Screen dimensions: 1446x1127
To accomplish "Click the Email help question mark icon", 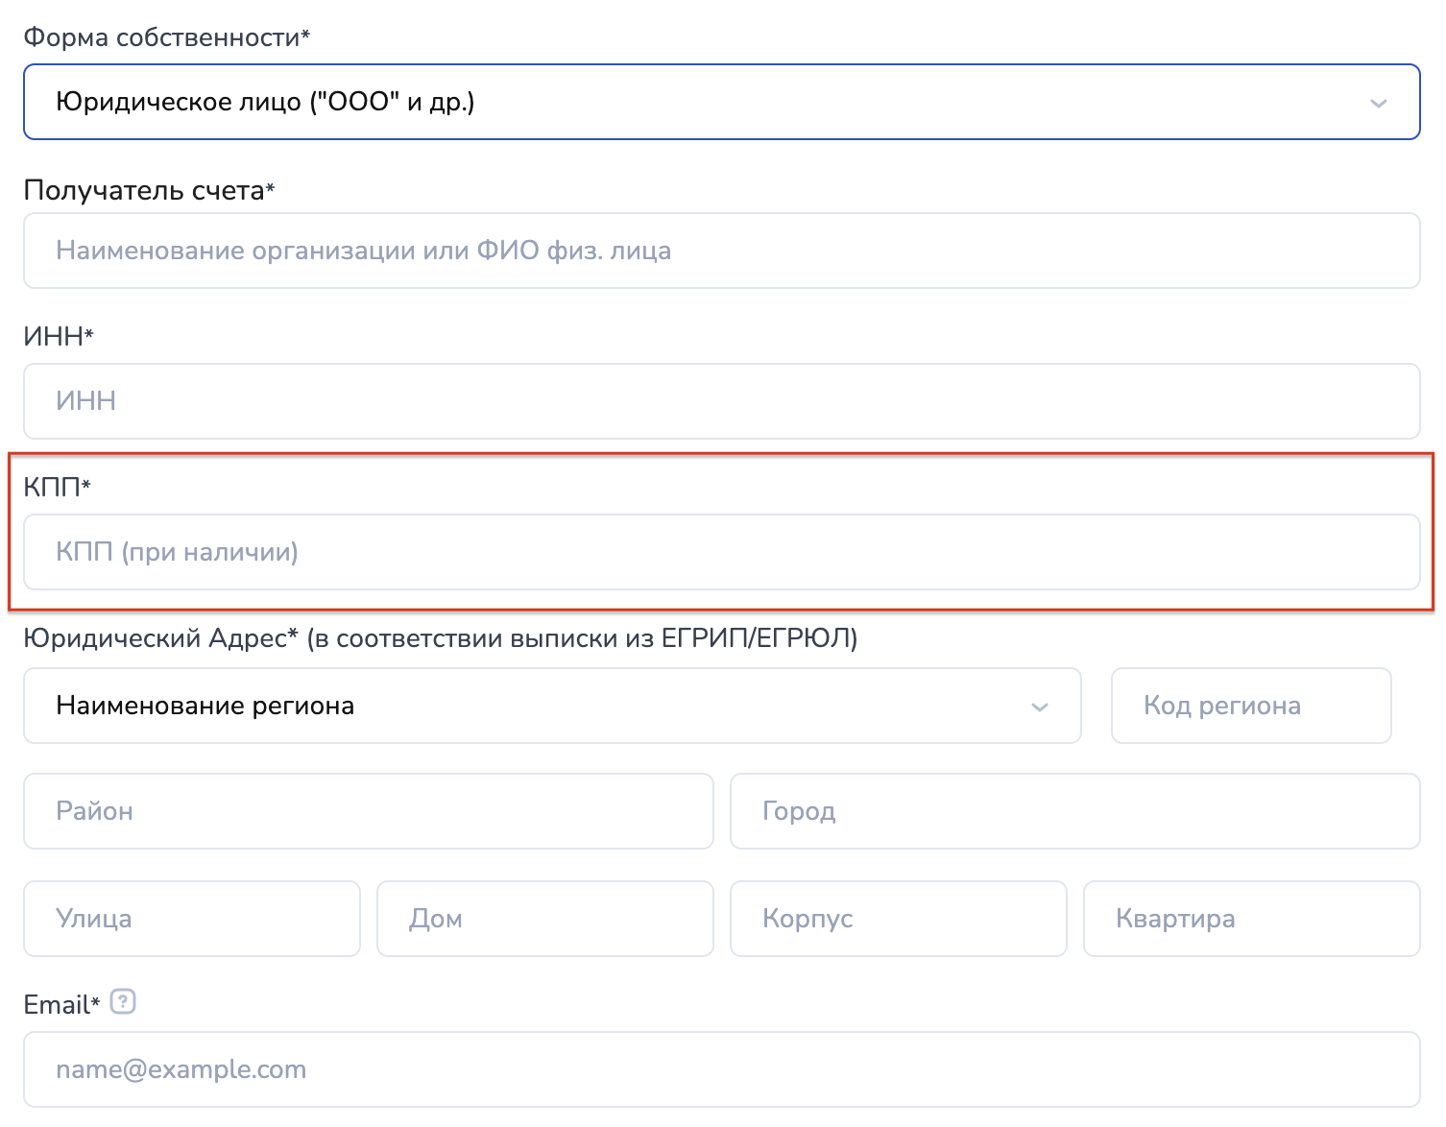I will [123, 1002].
